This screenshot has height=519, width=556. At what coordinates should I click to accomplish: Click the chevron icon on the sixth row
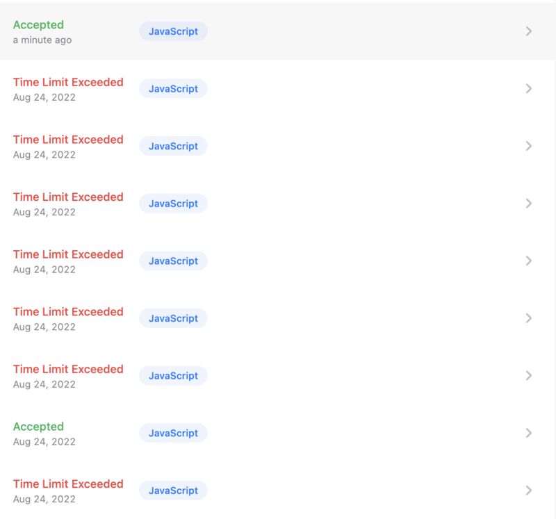pyautogui.click(x=528, y=318)
